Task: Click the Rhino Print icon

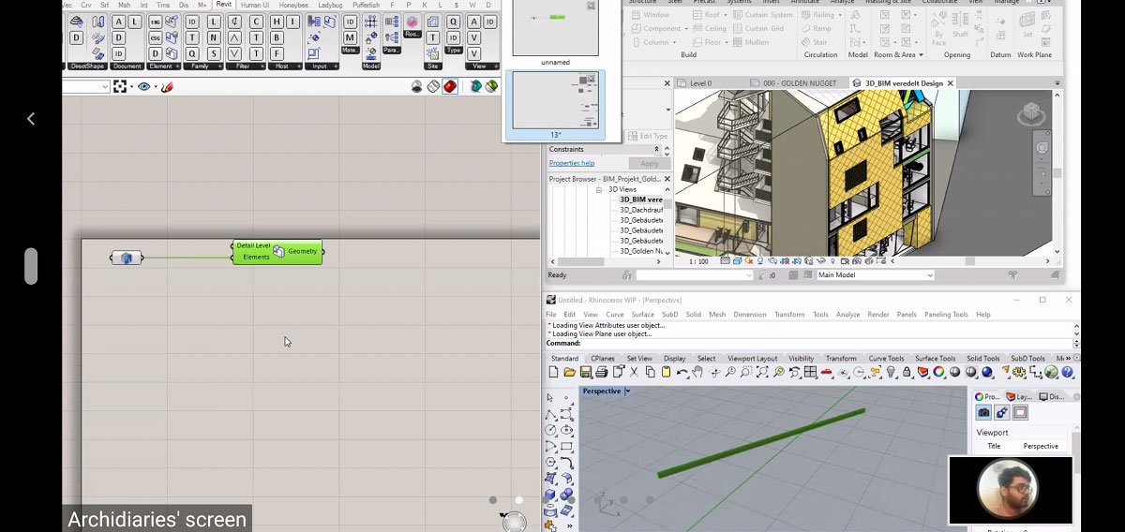Action: point(601,373)
